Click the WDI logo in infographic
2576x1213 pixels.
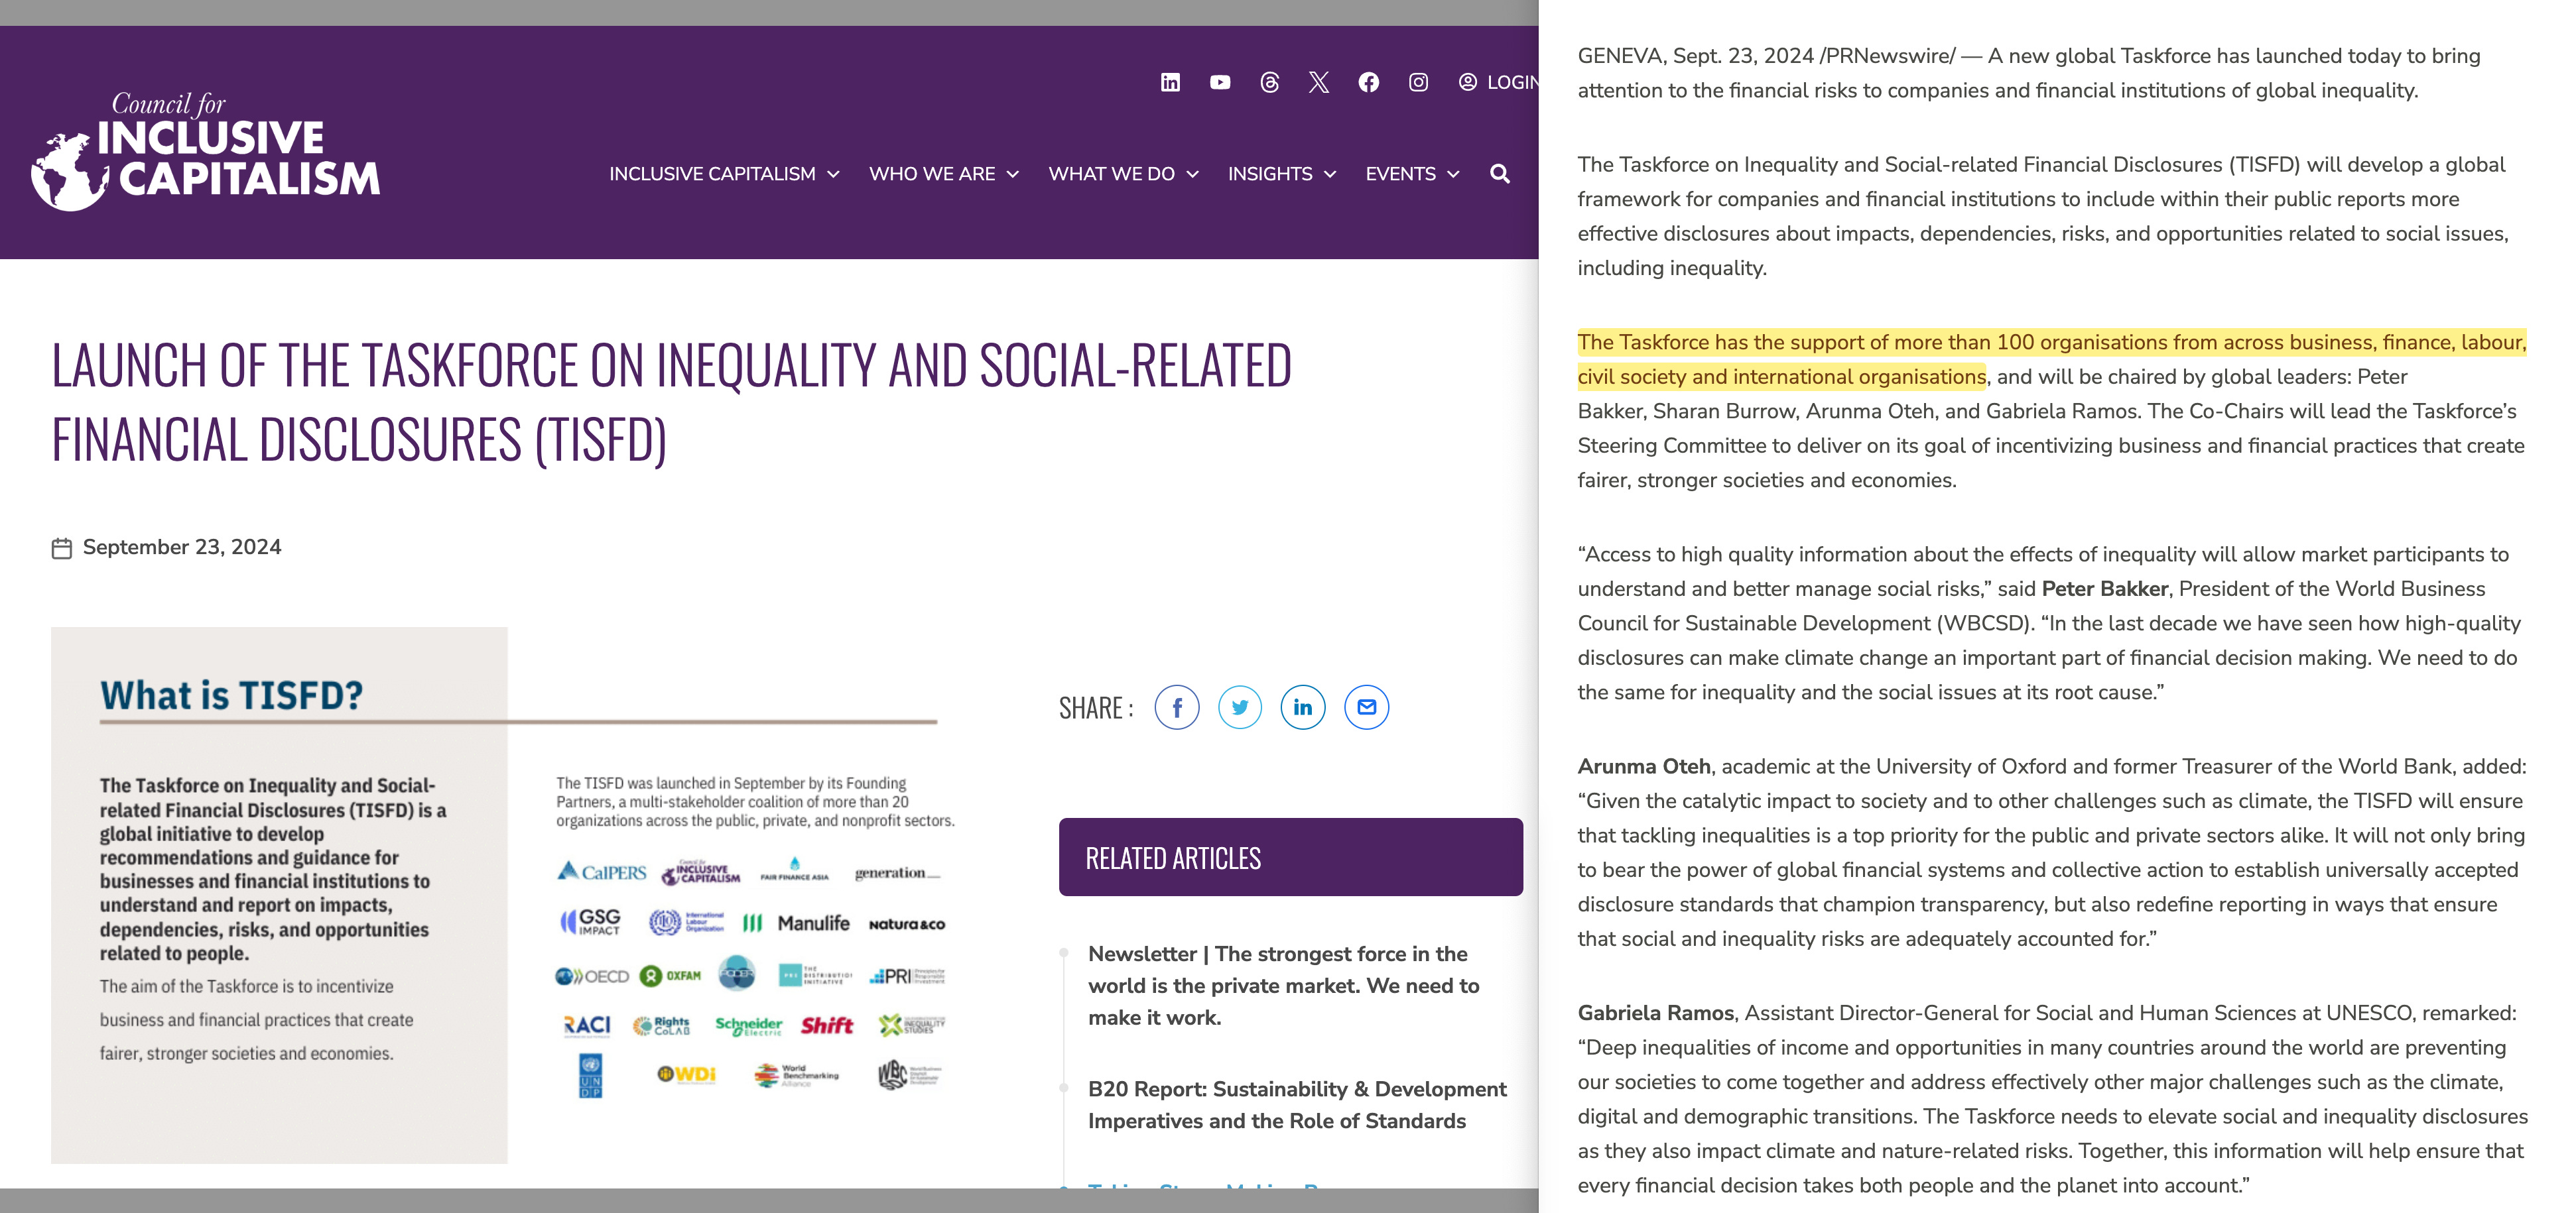click(x=686, y=1074)
